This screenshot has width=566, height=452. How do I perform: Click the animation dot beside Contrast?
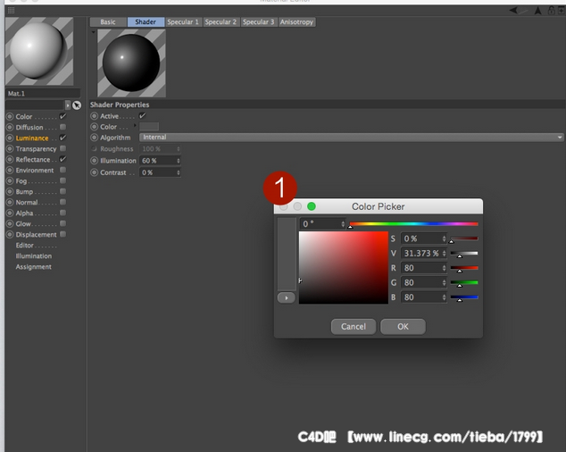point(95,172)
